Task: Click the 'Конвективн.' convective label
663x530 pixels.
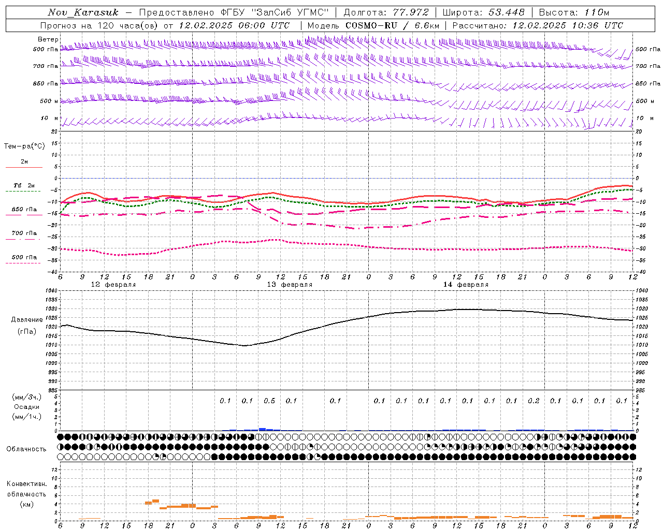Action: pyautogui.click(x=27, y=484)
